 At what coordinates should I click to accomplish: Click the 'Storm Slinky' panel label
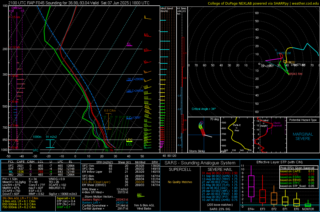(197, 151)
